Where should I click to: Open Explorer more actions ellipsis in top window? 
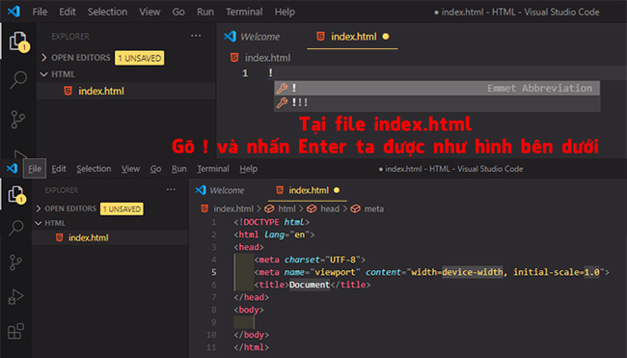(196, 36)
